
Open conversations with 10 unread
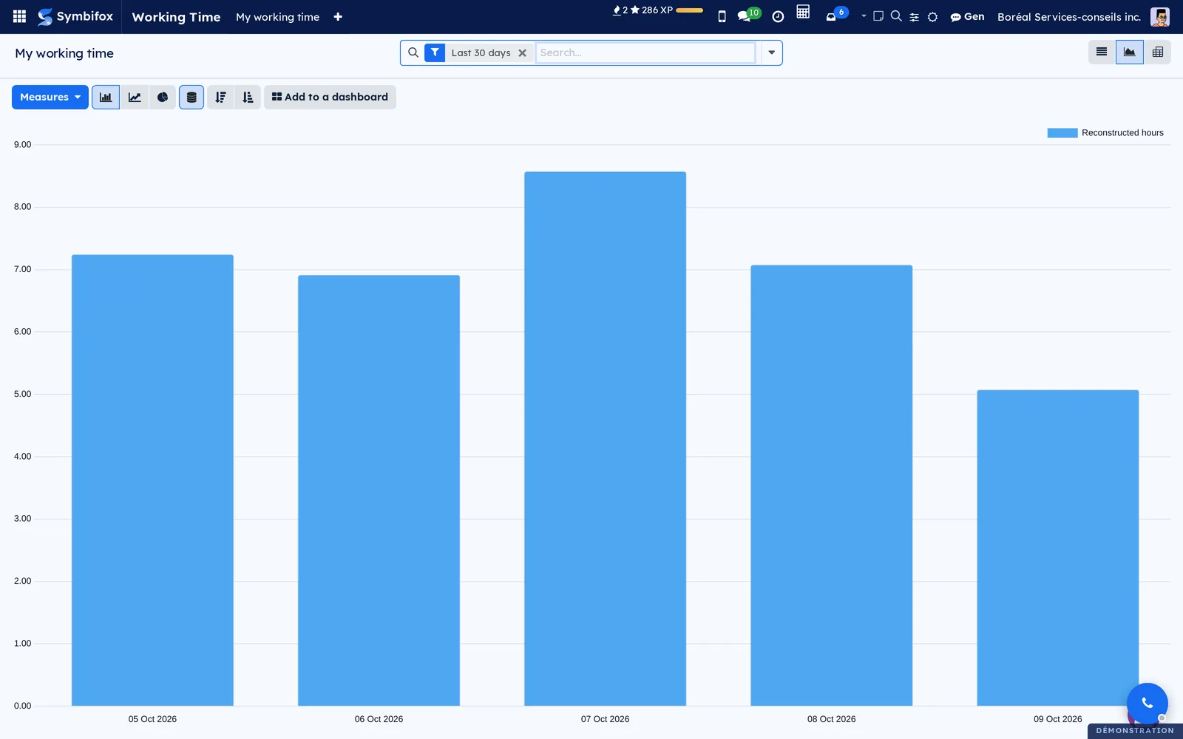click(748, 15)
